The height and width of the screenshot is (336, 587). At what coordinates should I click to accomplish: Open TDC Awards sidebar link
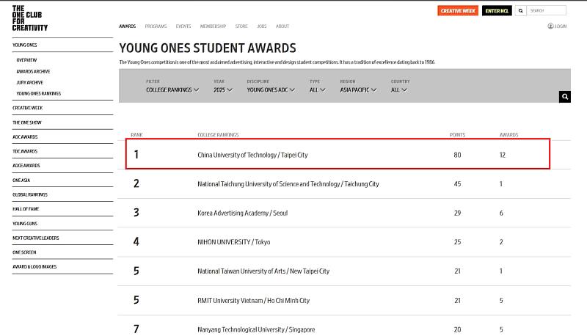[25, 151]
